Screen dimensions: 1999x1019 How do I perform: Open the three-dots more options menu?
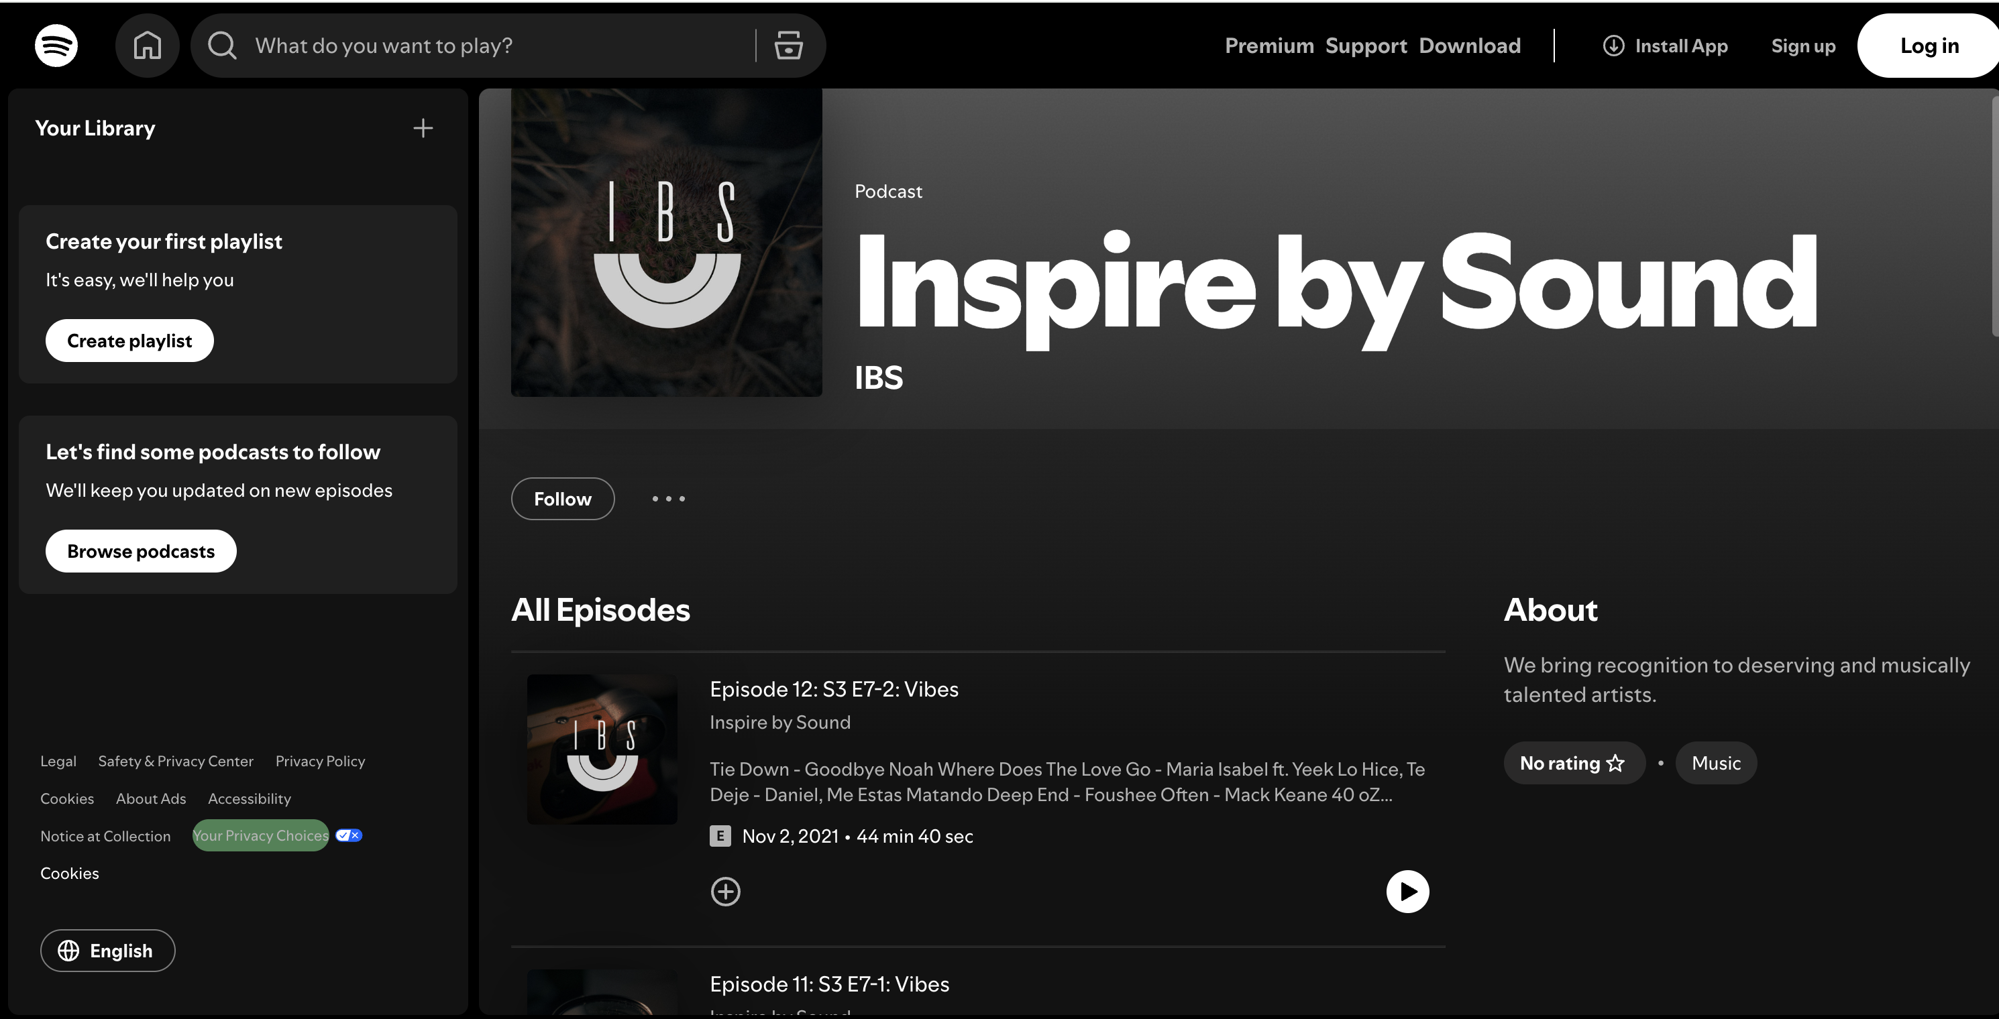(x=668, y=499)
